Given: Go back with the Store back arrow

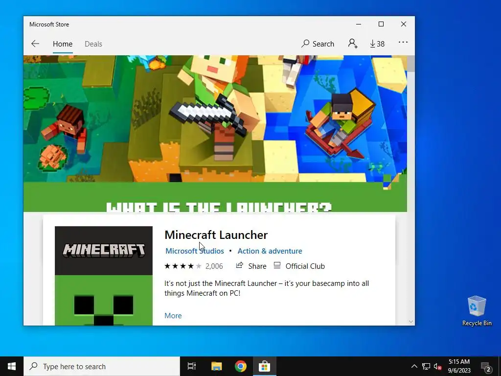Looking at the screenshot, I should pos(35,44).
